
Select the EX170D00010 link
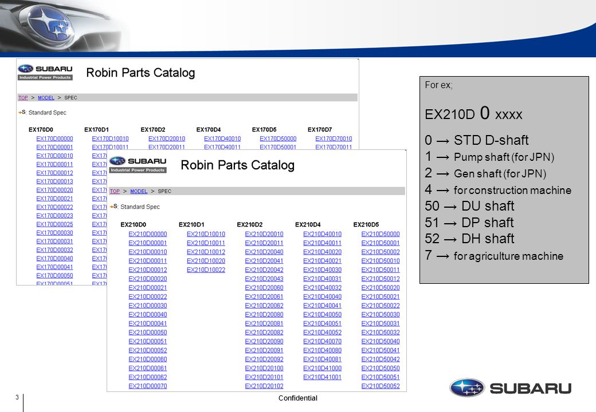click(x=55, y=156)
